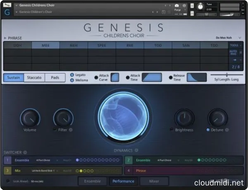Click the Switcher settings gear

pyautogui.click(x=25, y=152)
